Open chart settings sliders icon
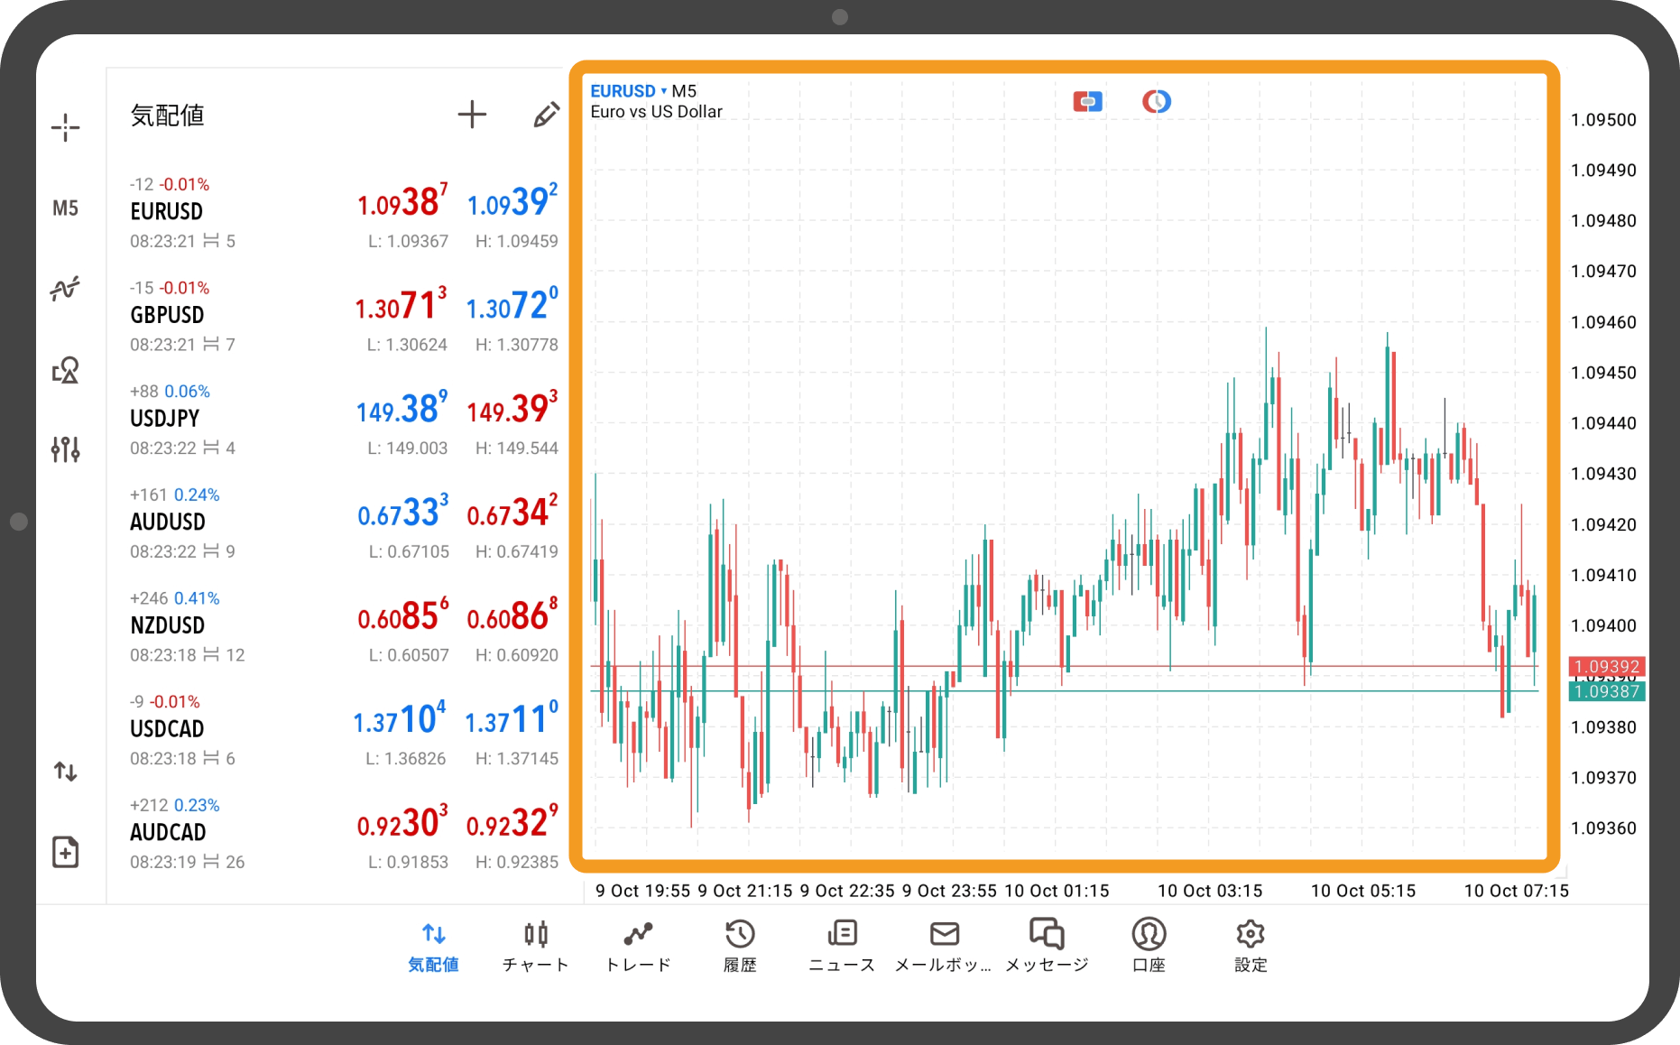 65,449
